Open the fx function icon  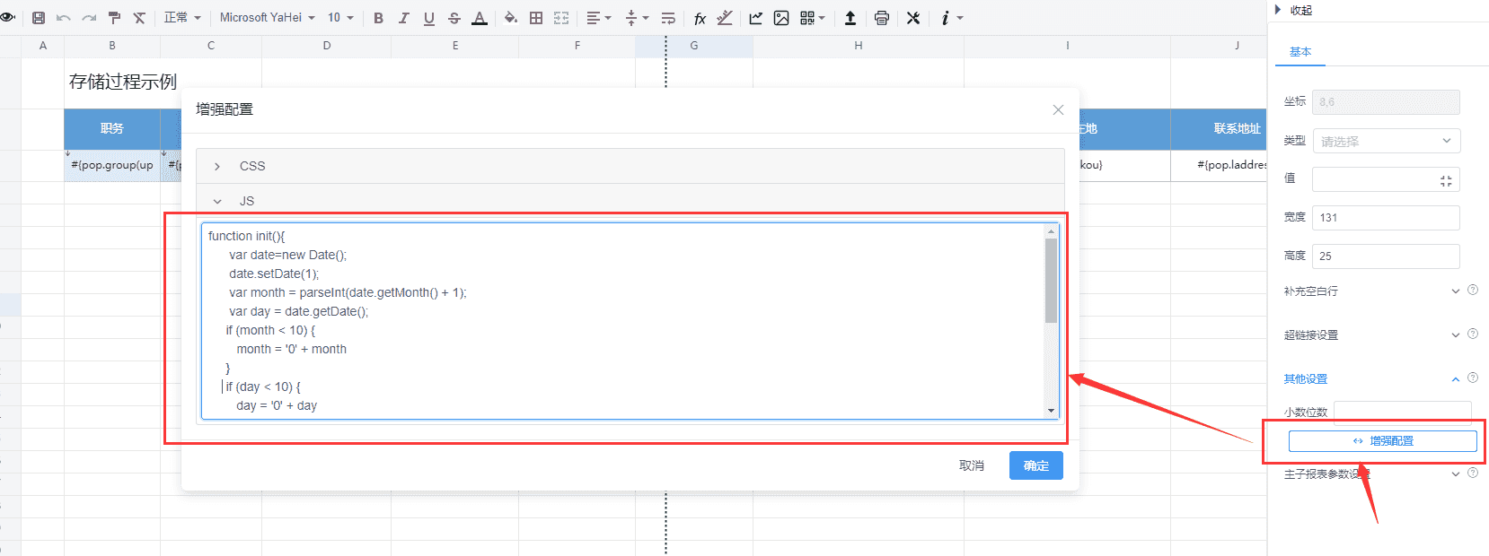pyautogui.click(x=700, y=18)
